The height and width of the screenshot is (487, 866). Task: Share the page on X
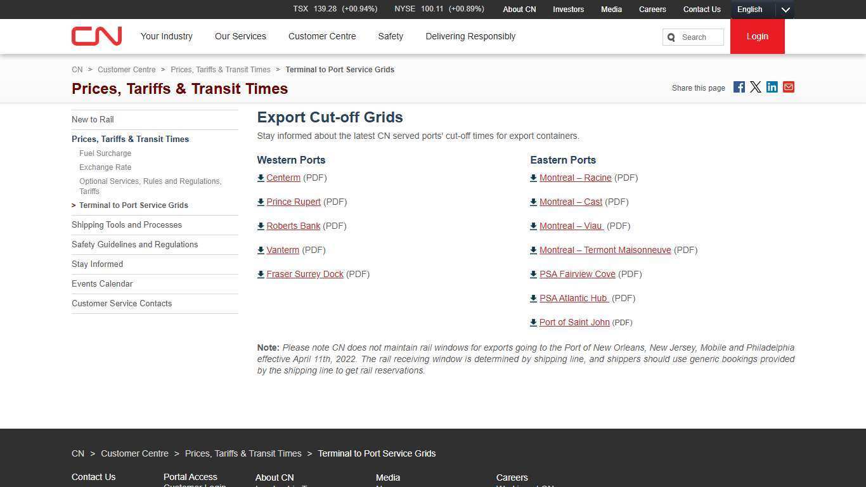(x=755, y=87)
